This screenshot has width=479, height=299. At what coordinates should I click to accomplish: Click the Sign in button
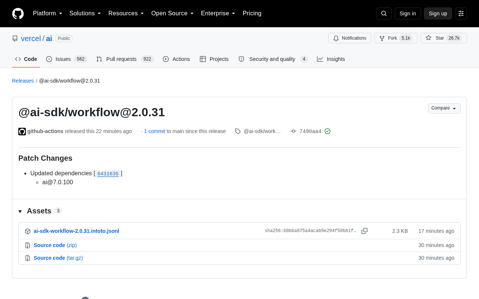(x=408, y=13)
